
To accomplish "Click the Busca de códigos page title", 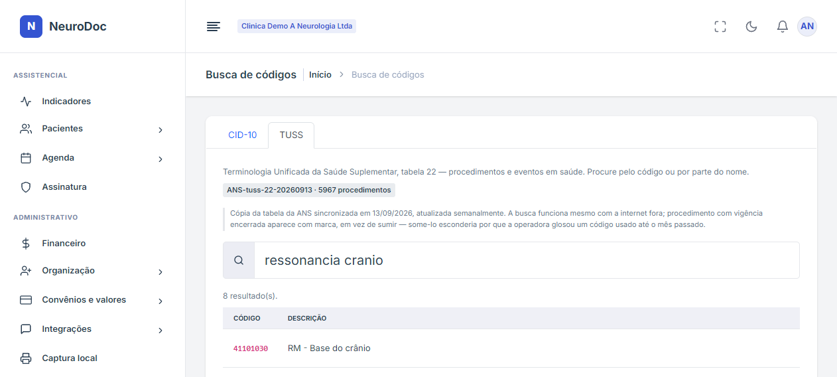I will click(251, 75).
